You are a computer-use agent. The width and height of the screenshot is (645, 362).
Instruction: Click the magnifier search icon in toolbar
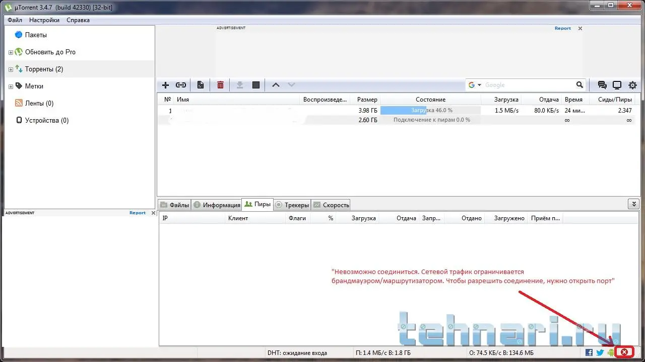579,85
